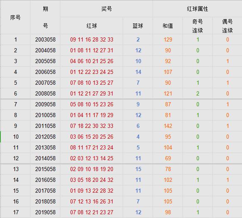The height and width of the screenshot is (218, 242).
Task: Click period number 2014058
Action: coord(45,158)
